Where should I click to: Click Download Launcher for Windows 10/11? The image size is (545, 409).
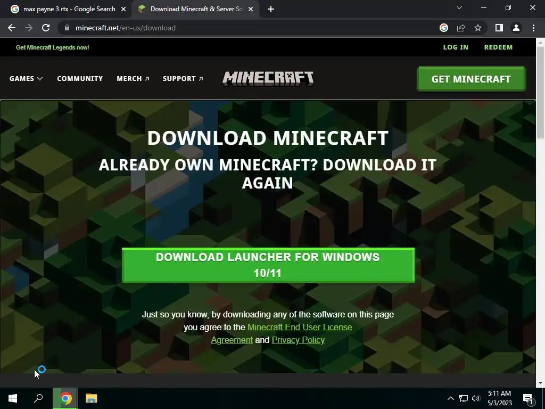[268, 265]
